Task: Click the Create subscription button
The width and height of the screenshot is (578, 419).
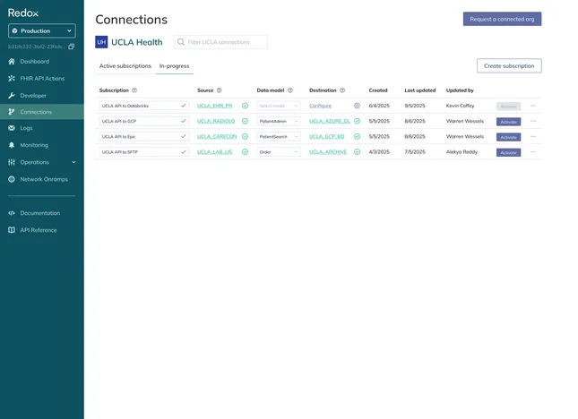Action: [509, 66]
